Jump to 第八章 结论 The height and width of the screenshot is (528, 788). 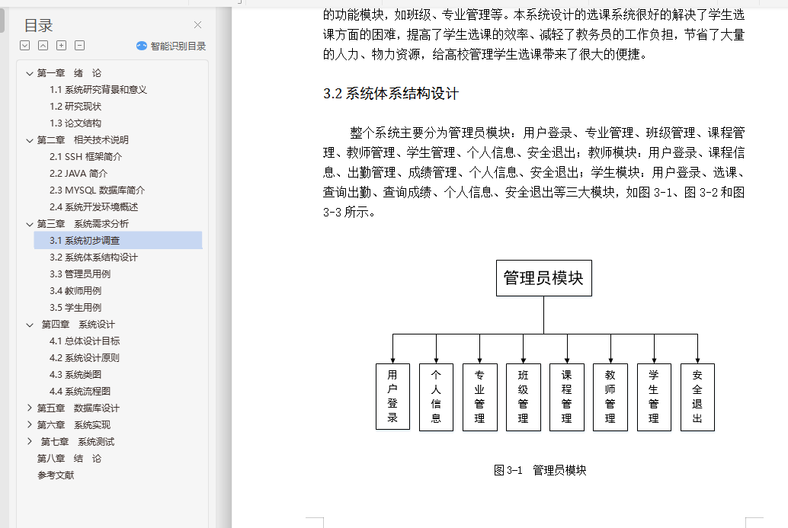coord(69,459)
